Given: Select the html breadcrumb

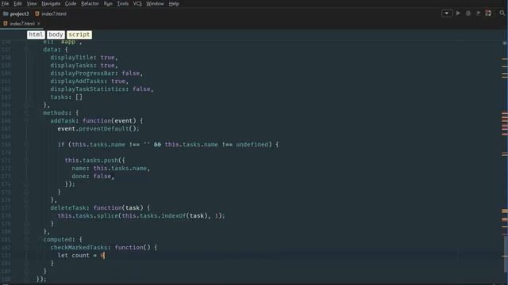Looking at the screenshot, I should 36,35.
